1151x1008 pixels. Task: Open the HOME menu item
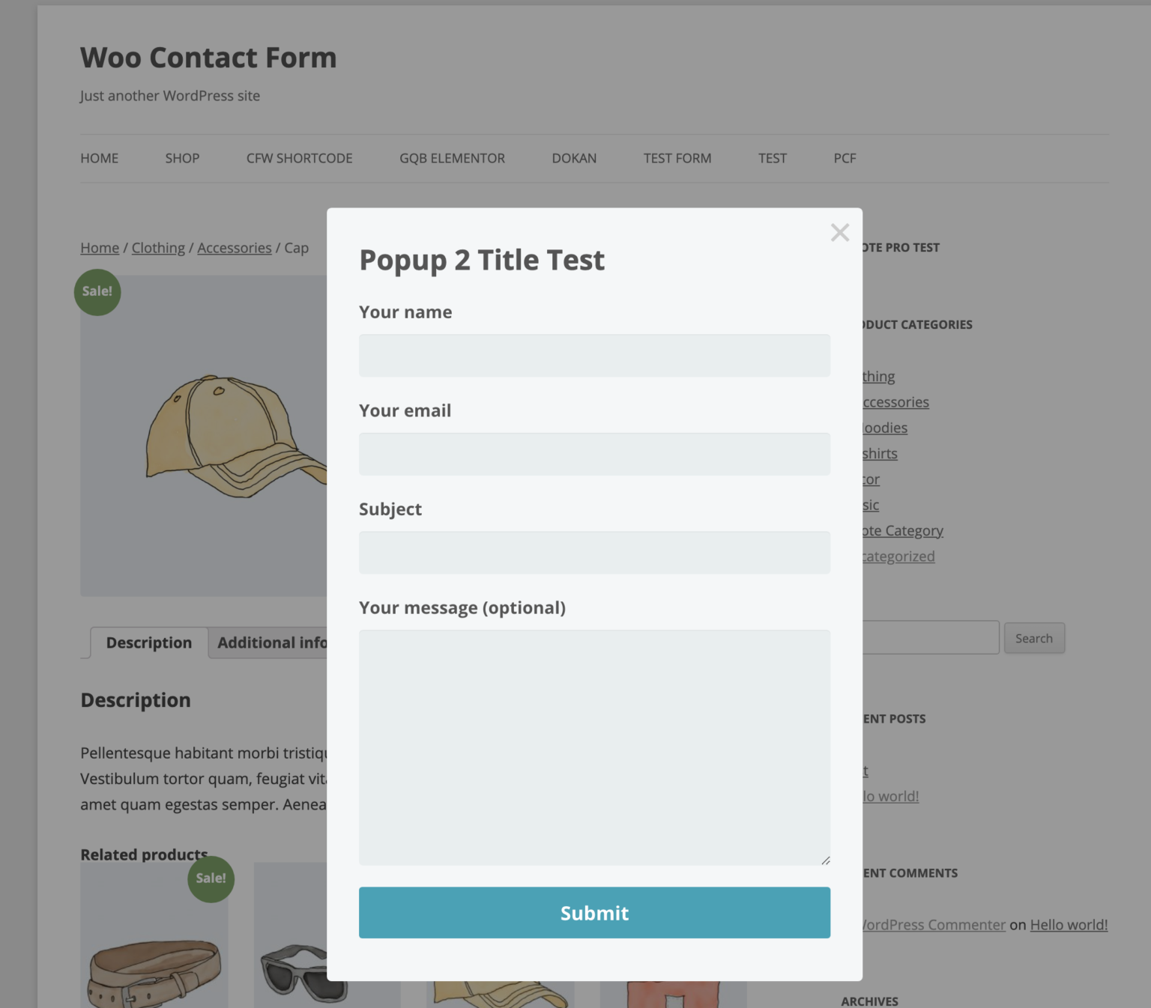coord(100,159)
